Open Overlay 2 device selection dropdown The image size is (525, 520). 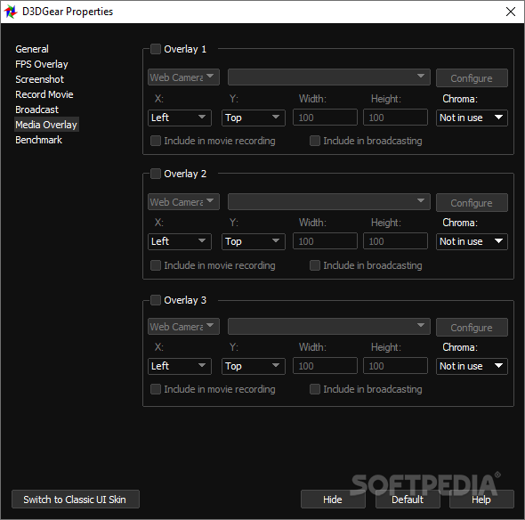pyautogui.click(x=329, y=202)
